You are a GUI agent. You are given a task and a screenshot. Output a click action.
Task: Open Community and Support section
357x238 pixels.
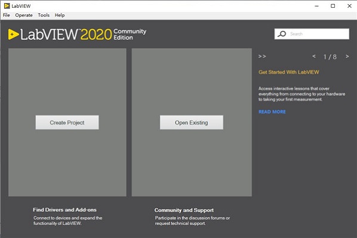(x=184, y=210)
